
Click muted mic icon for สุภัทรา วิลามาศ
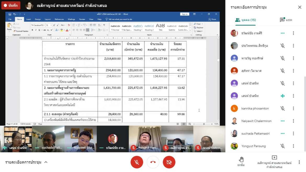coord(282,71)
